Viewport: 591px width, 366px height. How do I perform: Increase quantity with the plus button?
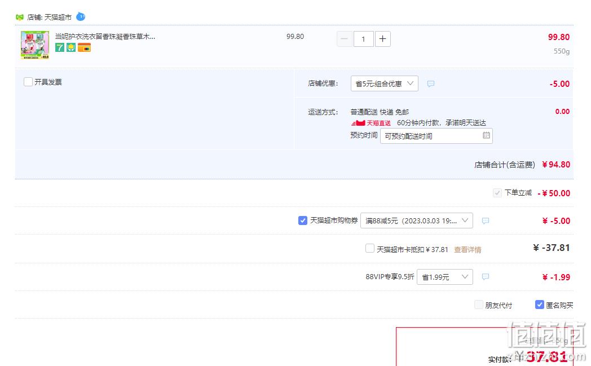click(382, 39)
